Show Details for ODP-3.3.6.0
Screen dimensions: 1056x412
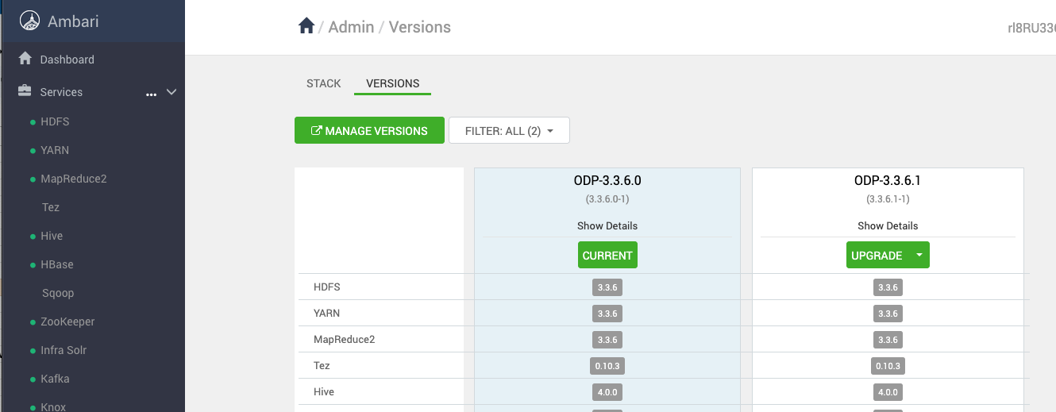click(x=607, y=225)
